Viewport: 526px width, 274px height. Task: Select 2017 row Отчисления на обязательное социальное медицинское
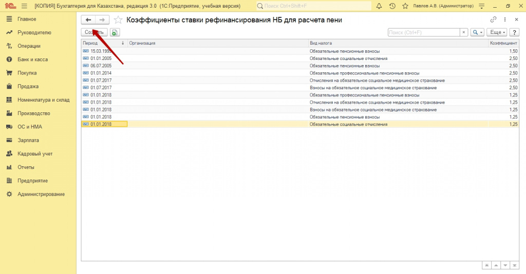point(300,81)
